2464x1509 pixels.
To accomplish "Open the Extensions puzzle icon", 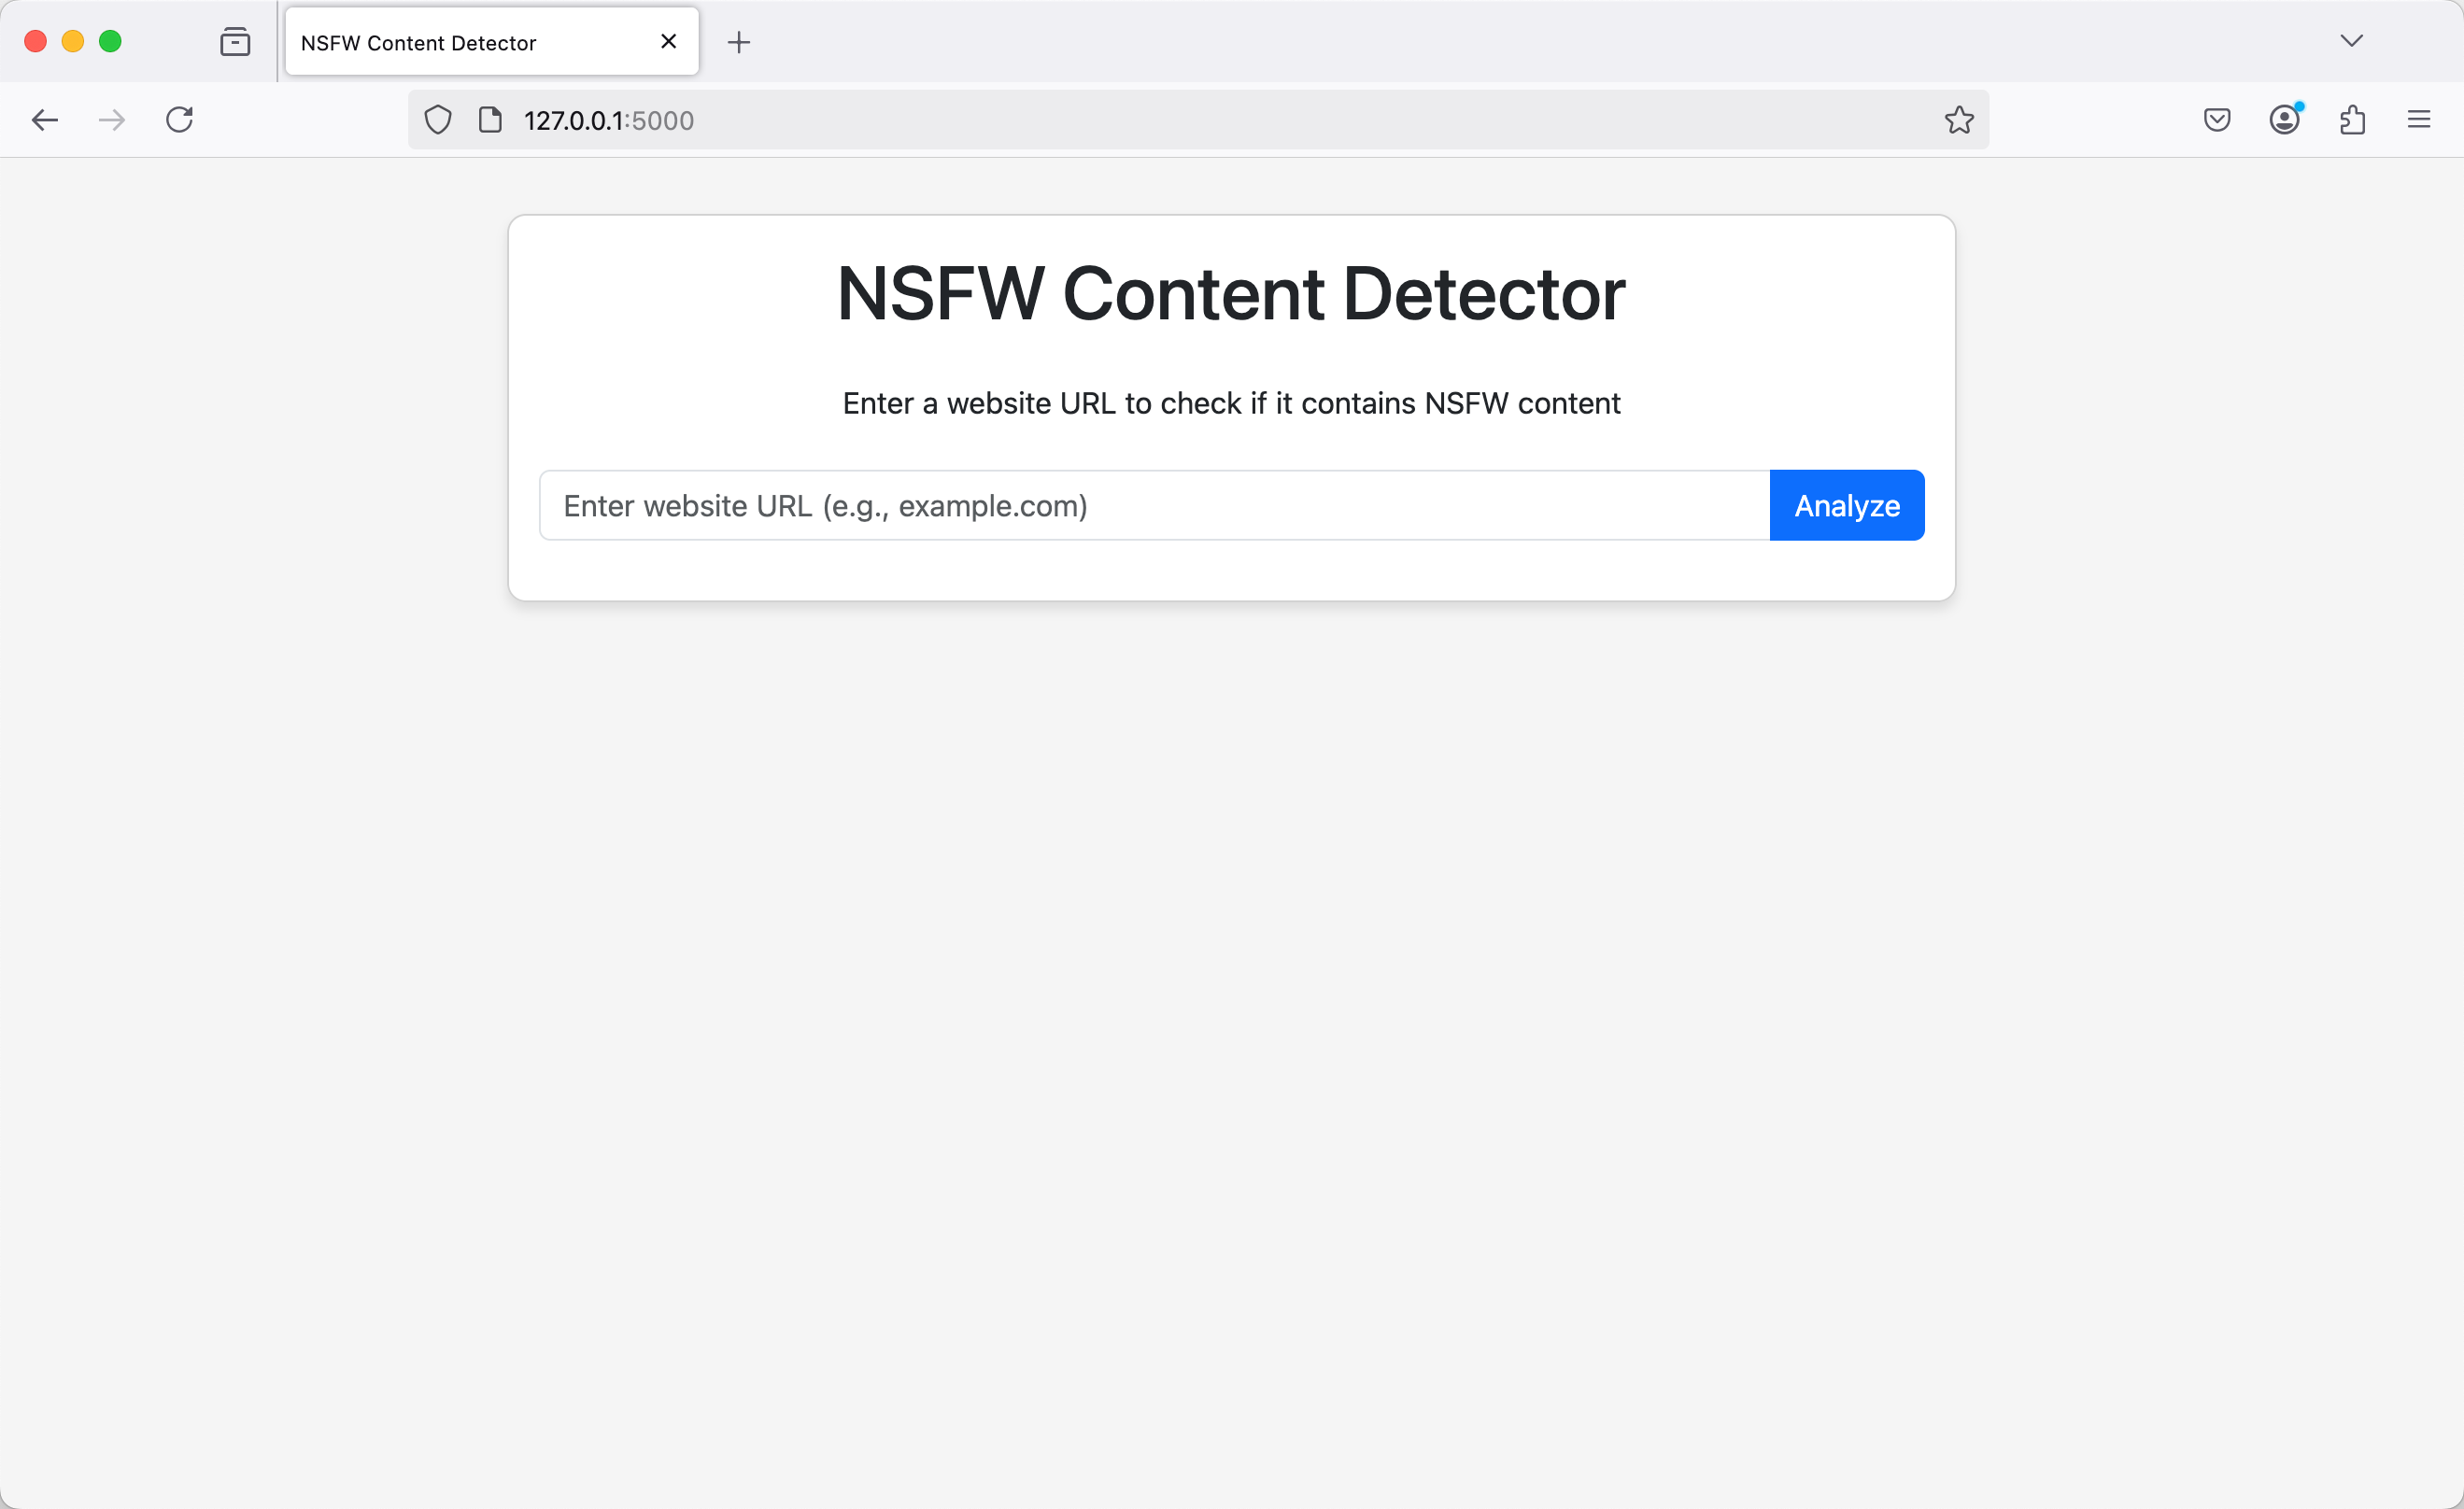I will [x=2352, y=120].
